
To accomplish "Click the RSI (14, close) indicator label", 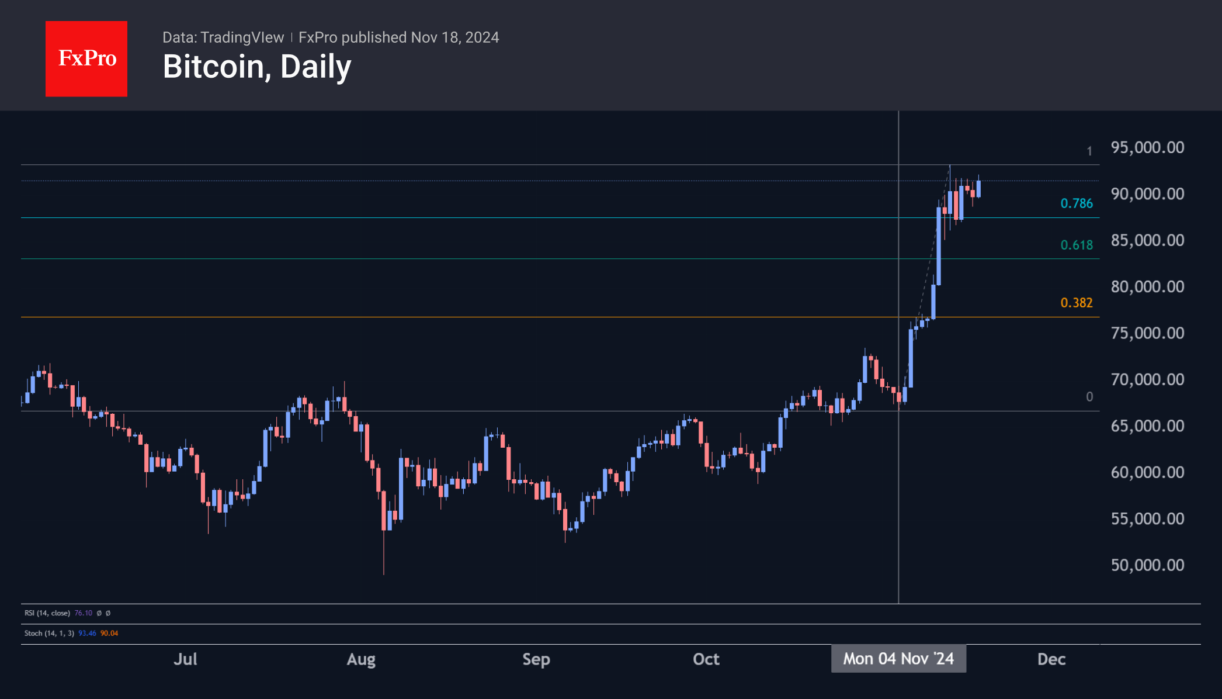I will click(x=47, y=613).
